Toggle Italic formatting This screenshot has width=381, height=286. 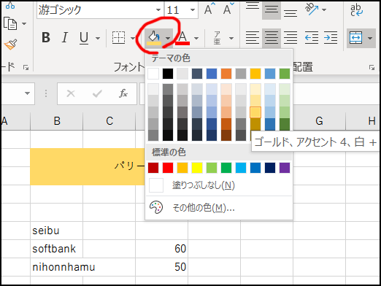pos(65,38)
